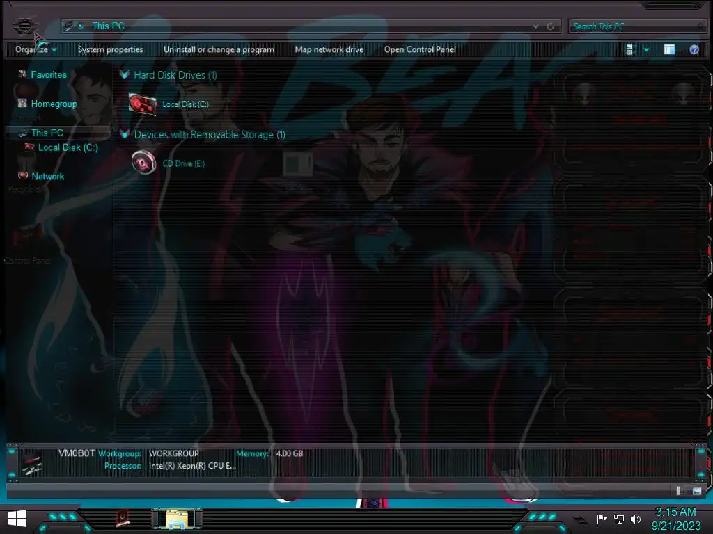This screenshot has width=713, height=534.
Task: Open the address bar history dropdown
Action: pyautogui.click(x=535, y=26)
